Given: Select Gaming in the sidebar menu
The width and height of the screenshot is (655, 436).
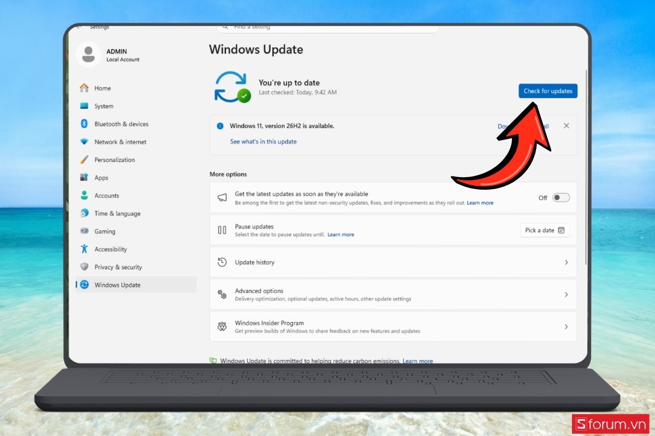Looking at the screenshot, I should (136, 231).
